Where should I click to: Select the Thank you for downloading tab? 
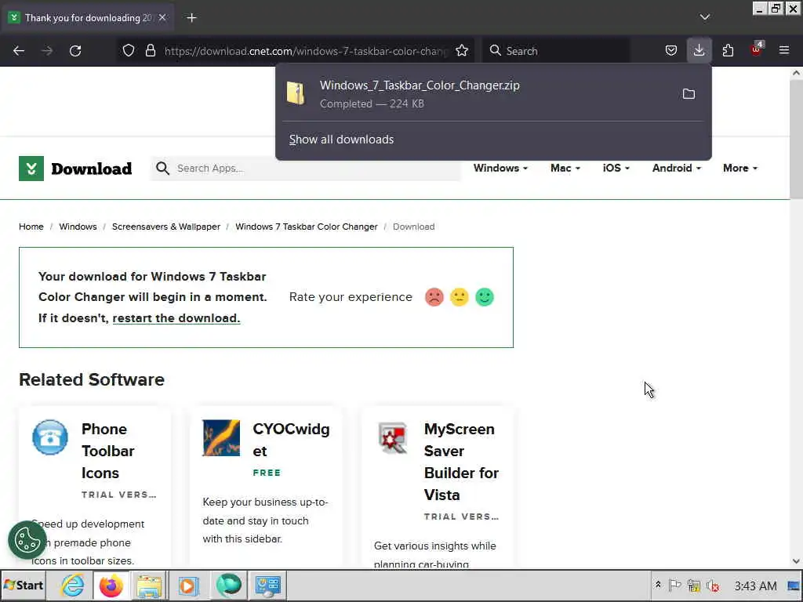(x=88, y=18)
